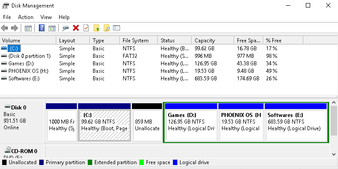Click the 977 MB free space cell
Screen dimensions: 338x169
pyautogui.click(x=245, y=56)
